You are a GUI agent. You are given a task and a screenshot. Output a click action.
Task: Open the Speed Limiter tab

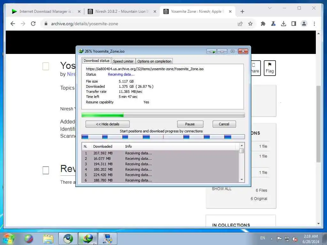[x=123, y=61]
